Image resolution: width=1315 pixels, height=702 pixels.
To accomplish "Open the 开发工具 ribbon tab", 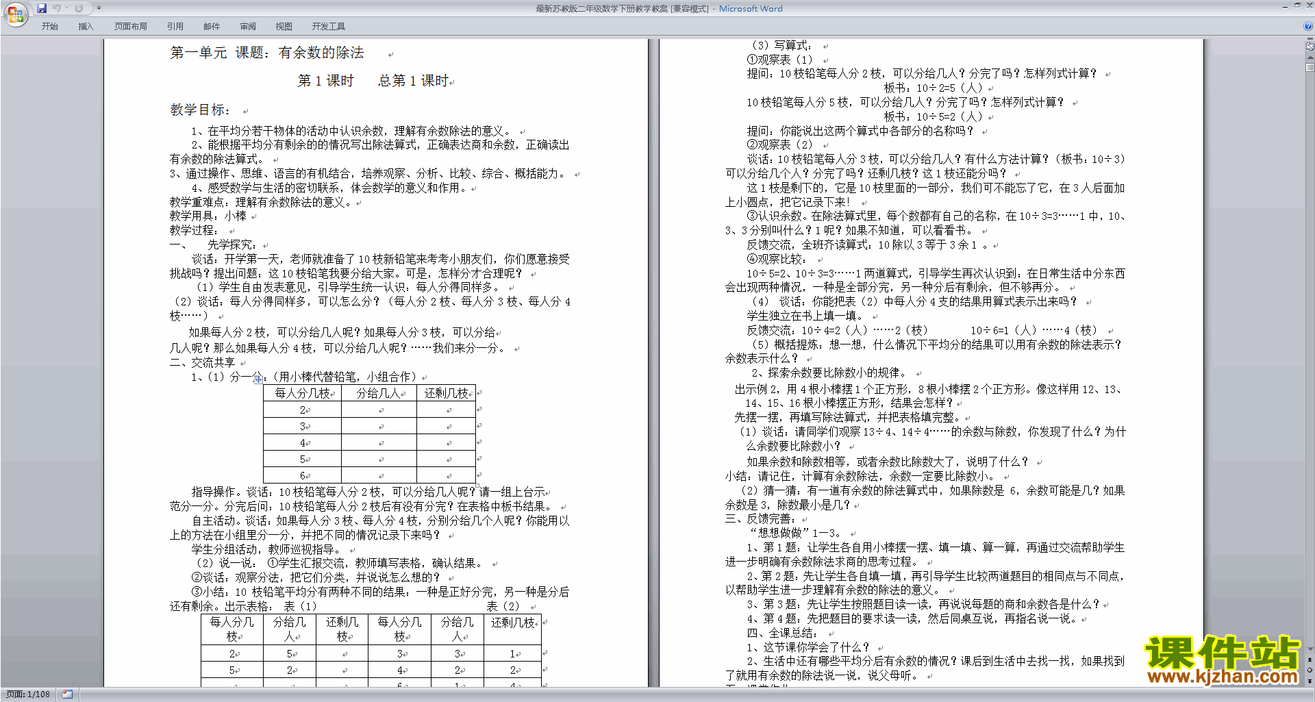I will 328,27.
